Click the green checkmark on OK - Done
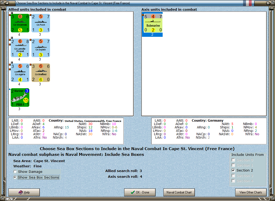The width and height of the screenshot is (275, 201). click(133, 192)
